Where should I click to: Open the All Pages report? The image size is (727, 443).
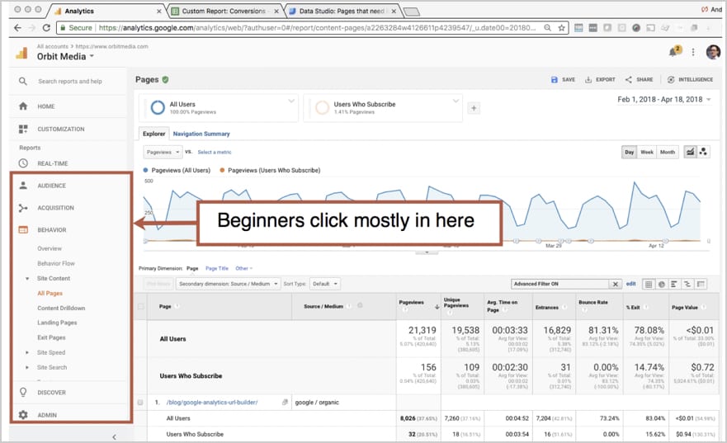pyautogui.click(x=50, y=294)
